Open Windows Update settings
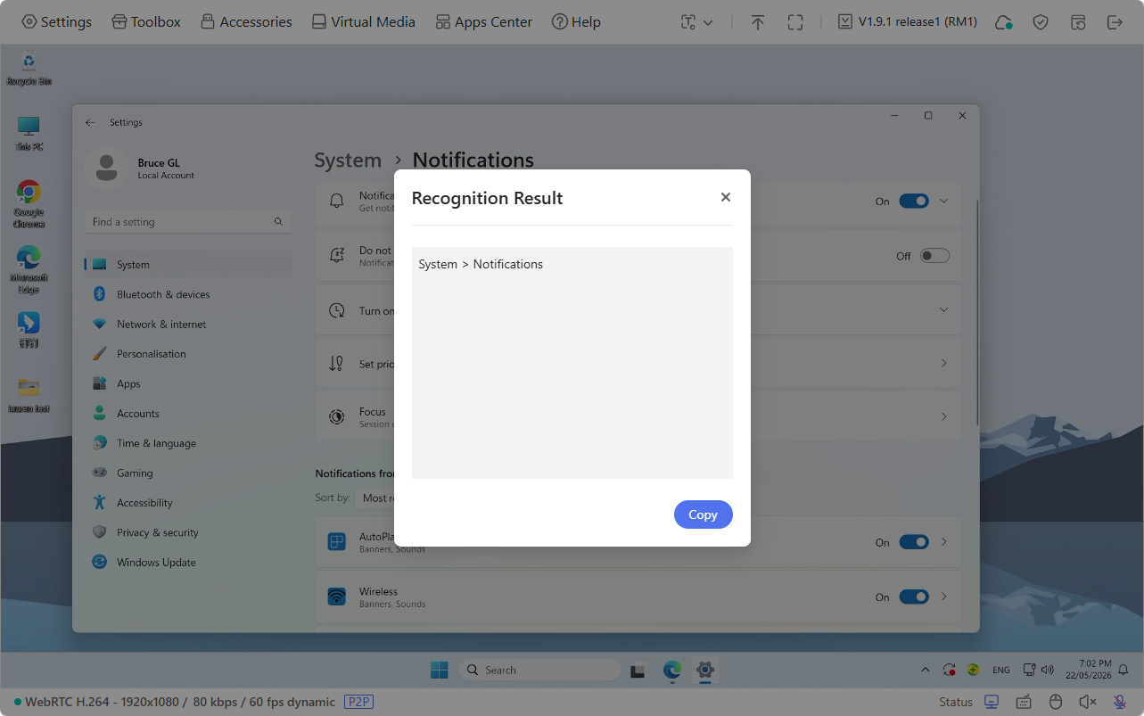 tap(188, 563)
